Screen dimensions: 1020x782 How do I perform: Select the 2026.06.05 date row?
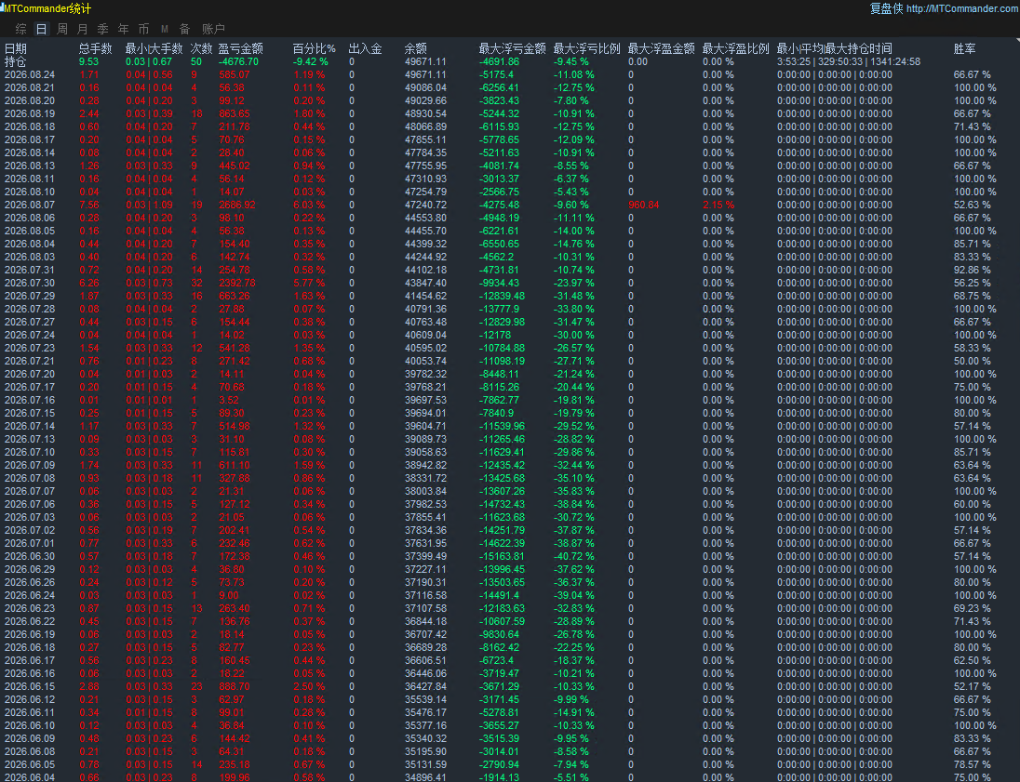click(x=29, y=763)
